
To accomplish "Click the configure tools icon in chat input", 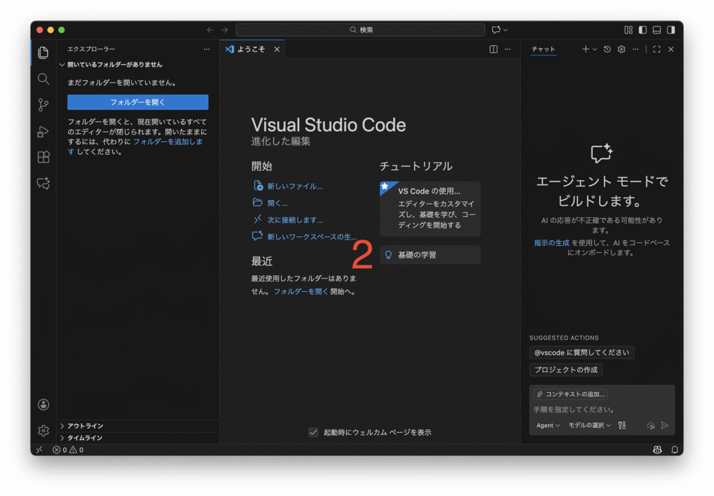I will 622,425.
